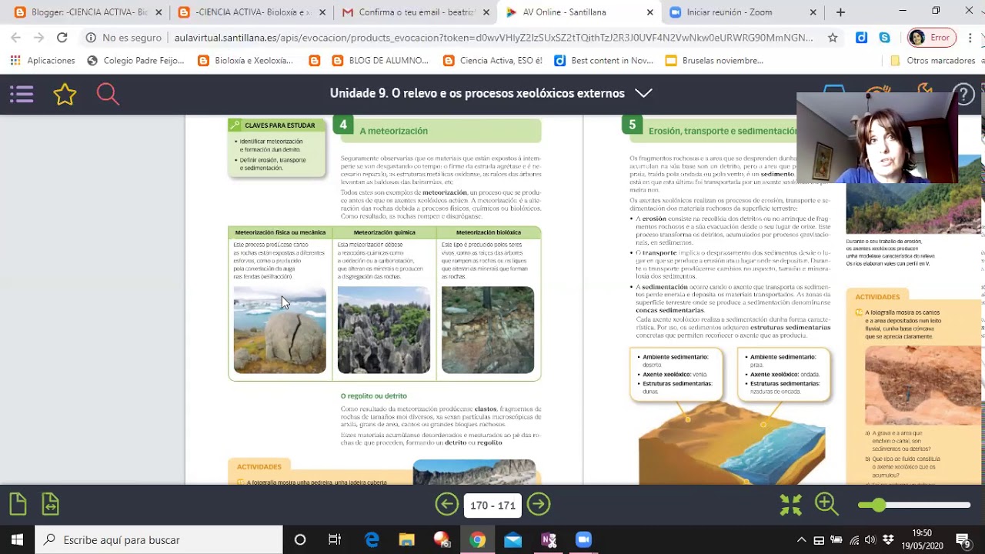Click the Windows search box

point(159,539)
